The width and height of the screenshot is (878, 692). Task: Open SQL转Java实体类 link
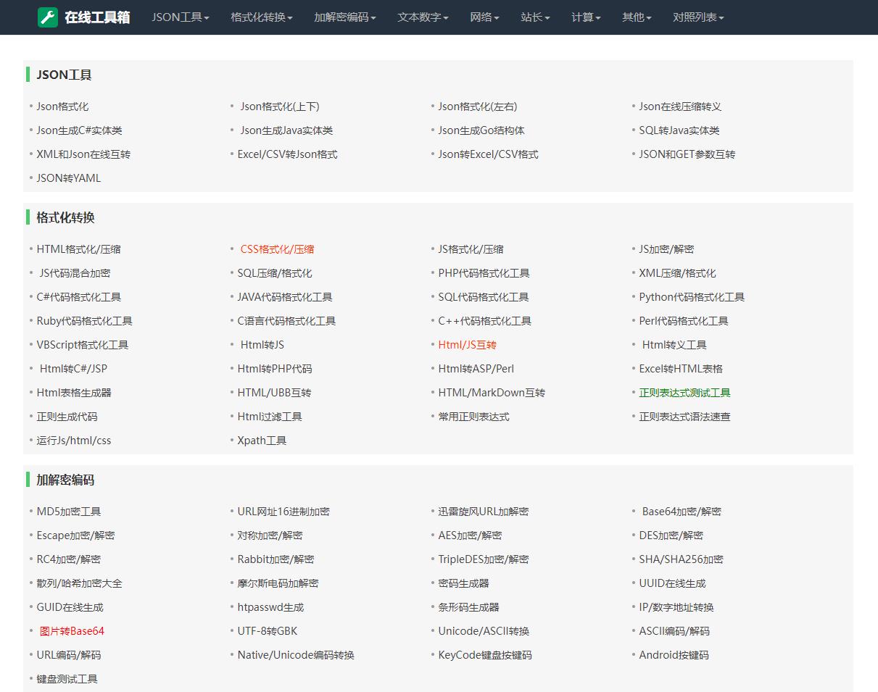(679, 130)
